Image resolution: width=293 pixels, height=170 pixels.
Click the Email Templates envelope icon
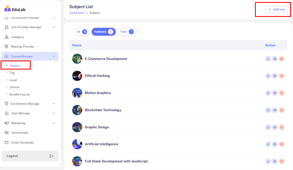(7, 142)
